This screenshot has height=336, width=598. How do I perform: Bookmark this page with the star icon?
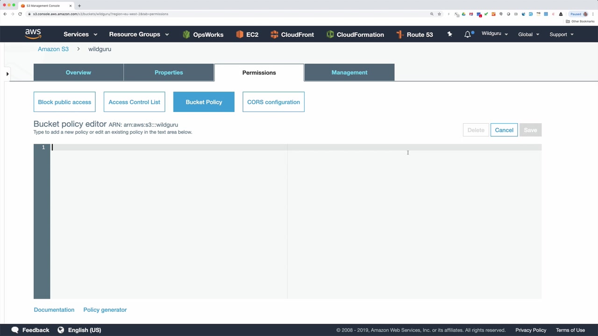pyautogui.click(x=439, y=14)
